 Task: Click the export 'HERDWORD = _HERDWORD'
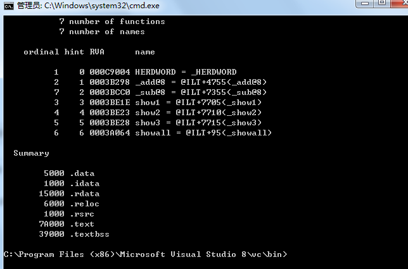coord(186,72)
